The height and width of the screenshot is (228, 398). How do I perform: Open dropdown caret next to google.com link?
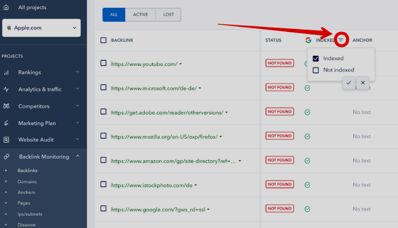(208, 209)
